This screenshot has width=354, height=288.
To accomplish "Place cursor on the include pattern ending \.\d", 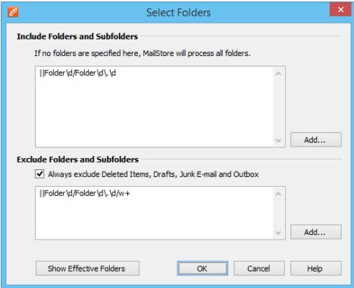I will click(x=77, y=73).
